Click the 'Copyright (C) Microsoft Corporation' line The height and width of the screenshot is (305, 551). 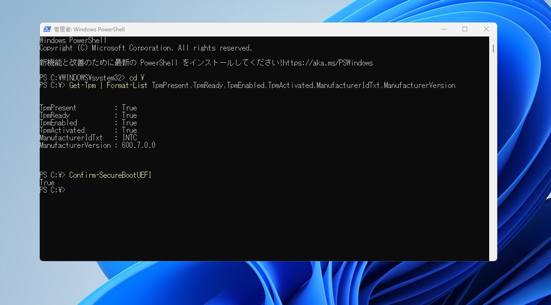pos(146,48)
